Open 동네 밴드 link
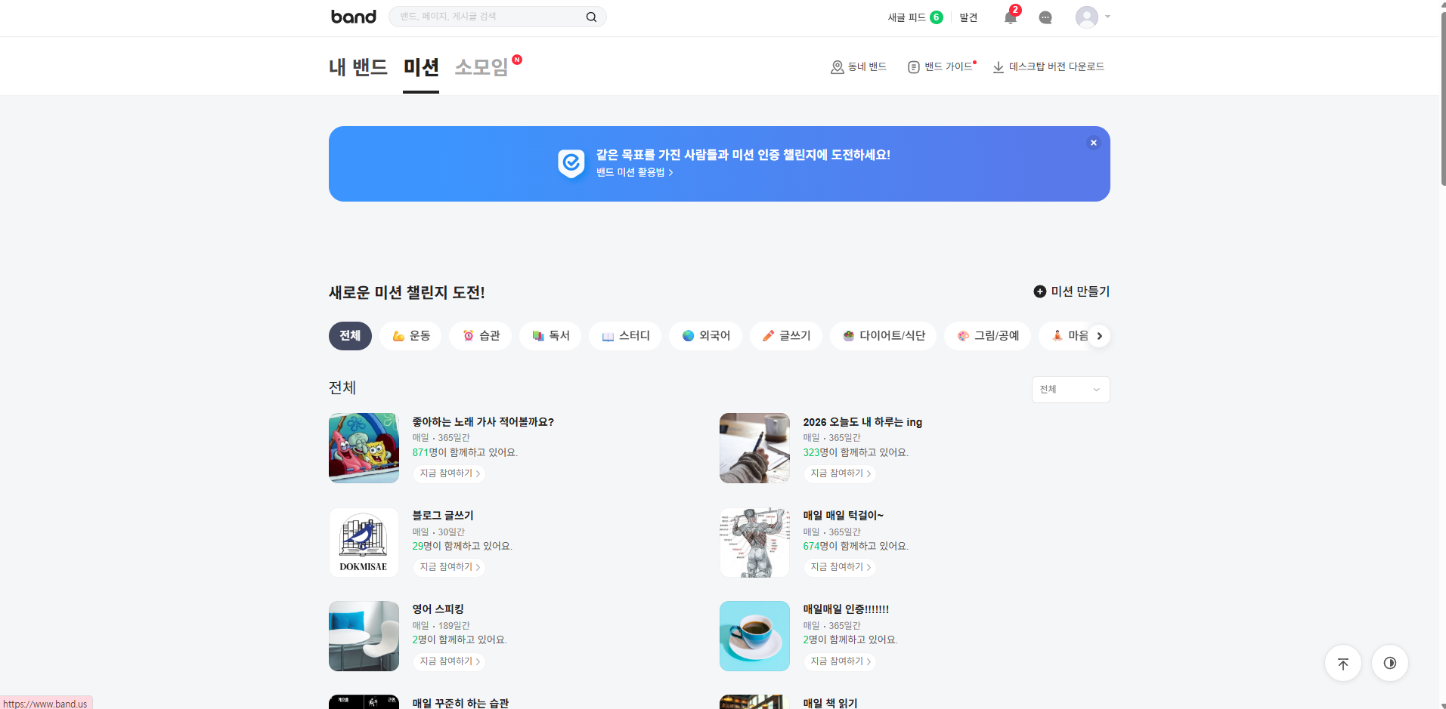 click(x=859, y=66)
